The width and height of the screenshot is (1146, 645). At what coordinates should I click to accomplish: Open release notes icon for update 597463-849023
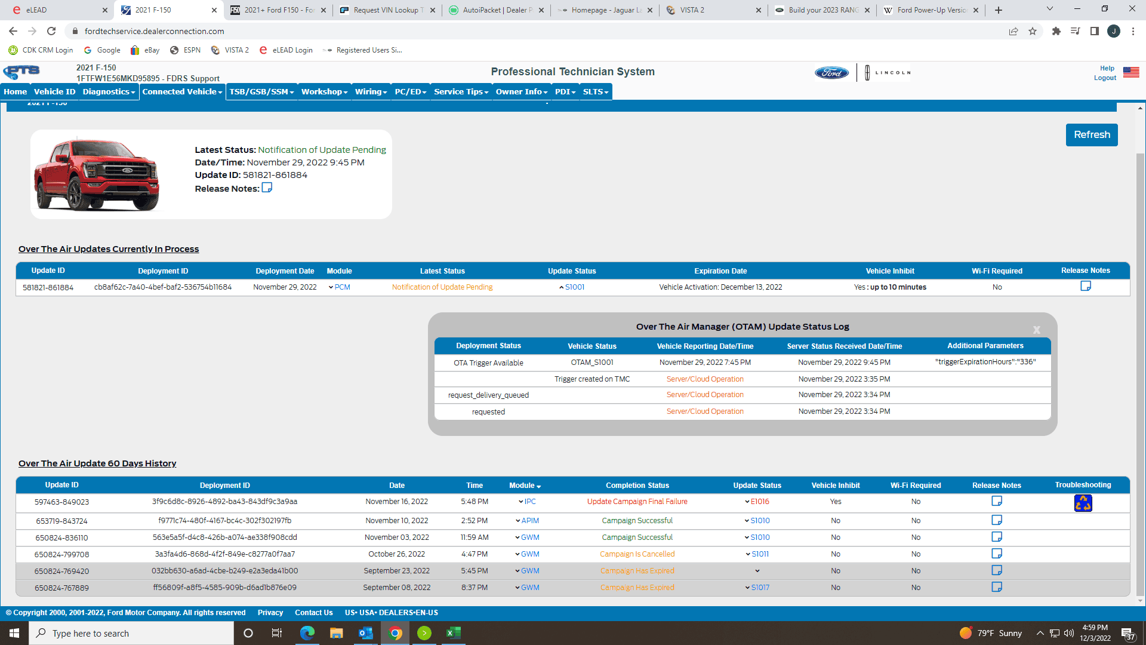(996, 501)
